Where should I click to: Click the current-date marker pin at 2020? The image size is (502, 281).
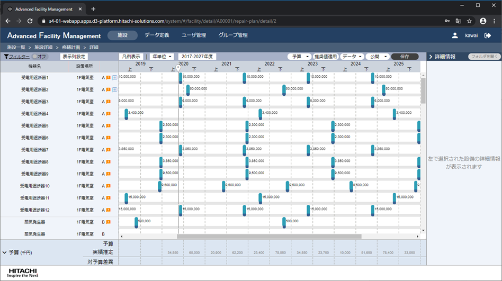178,68
